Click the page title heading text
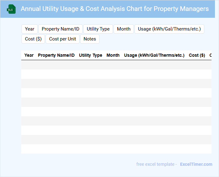Image resolution: width=219 pixels, height=177 pixels. pyautogui.click(x=114, y=9)
